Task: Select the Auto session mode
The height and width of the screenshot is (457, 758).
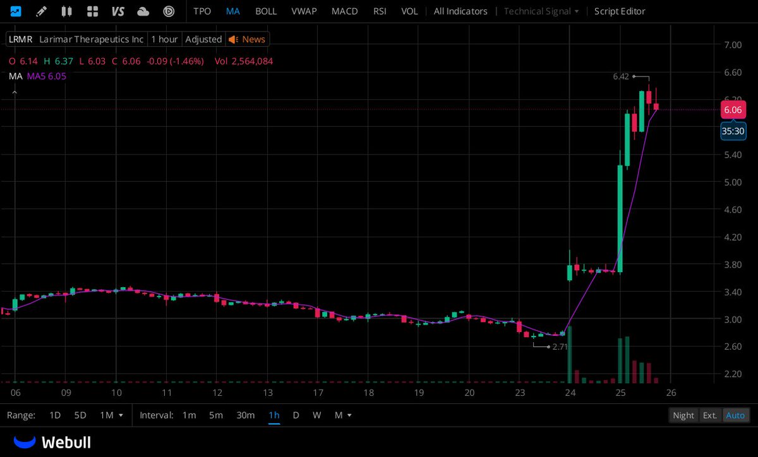Action: pos(736,415)
